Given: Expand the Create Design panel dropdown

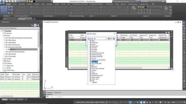Looking at the screenshot, I should [49, 16].
